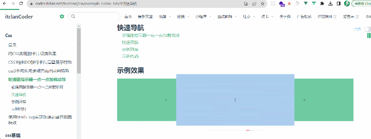Click the share page icon in address bar
Viewport: 371px width, 139px height.
point(254,3)
